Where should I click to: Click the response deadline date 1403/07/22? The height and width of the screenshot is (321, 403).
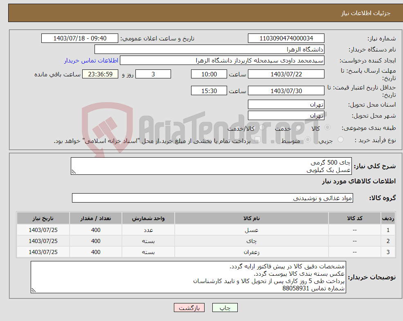point(286,74)
